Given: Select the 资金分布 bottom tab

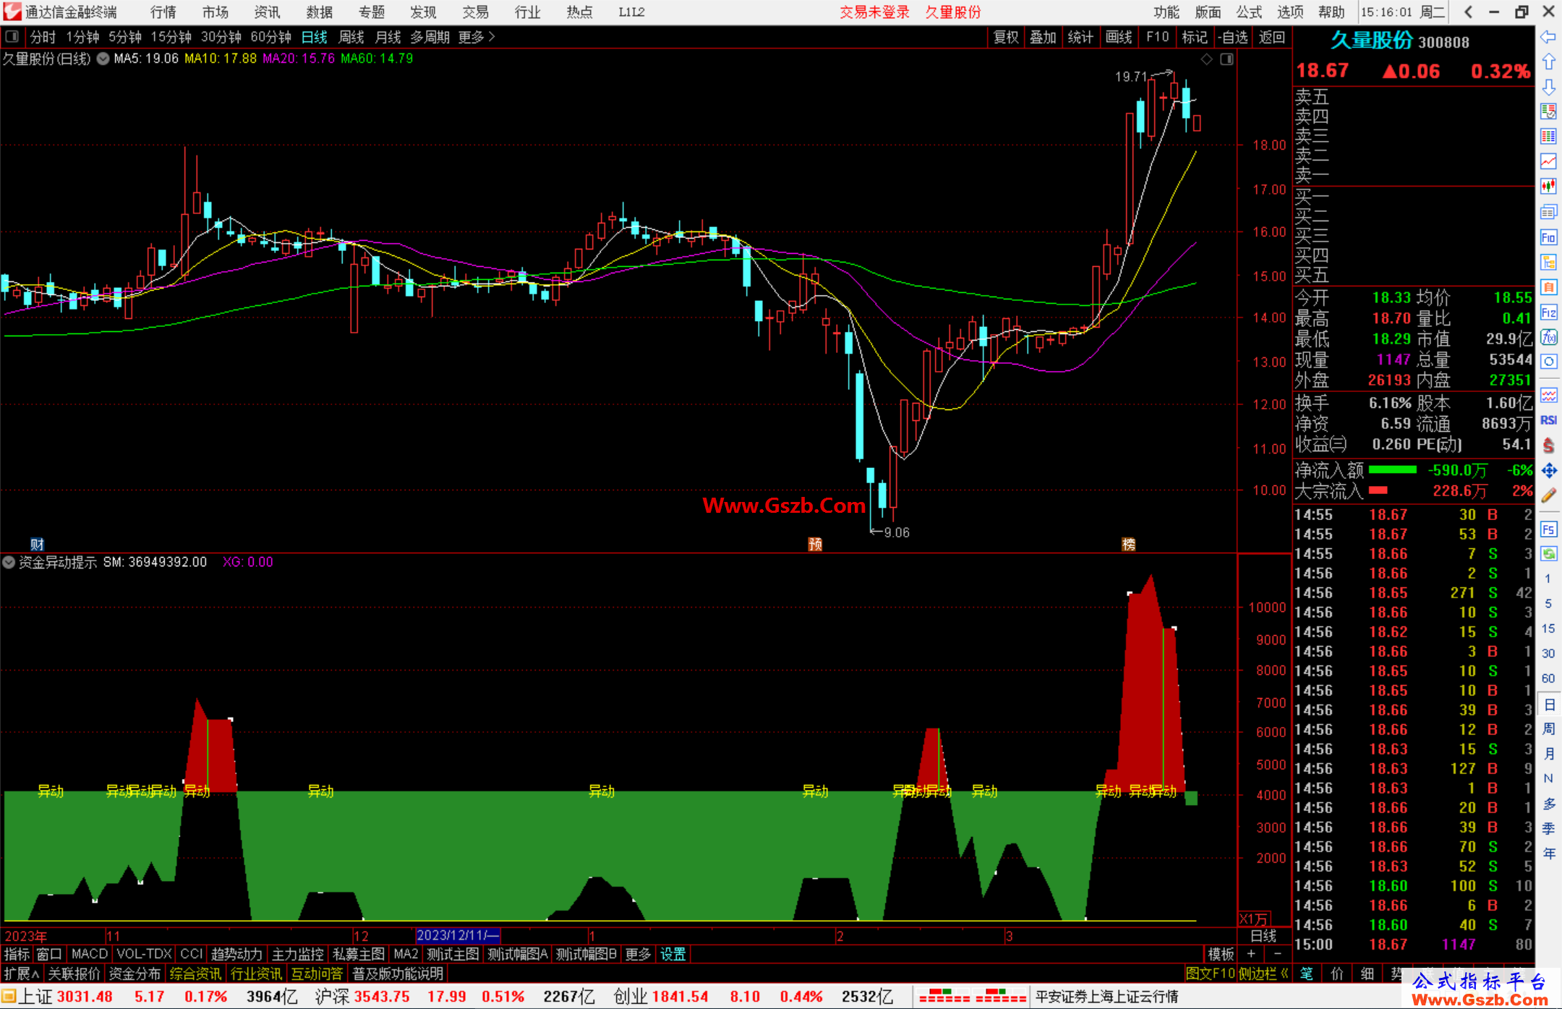Looking at the screenshot, I should [135, 974].
